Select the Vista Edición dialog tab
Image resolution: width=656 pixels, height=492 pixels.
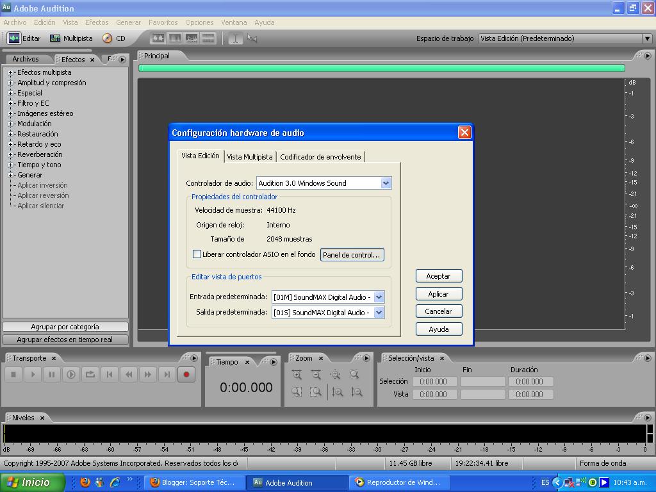(201, 156)
